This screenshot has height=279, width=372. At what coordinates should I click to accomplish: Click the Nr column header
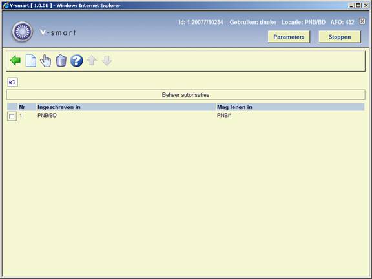tap(22, 107)
